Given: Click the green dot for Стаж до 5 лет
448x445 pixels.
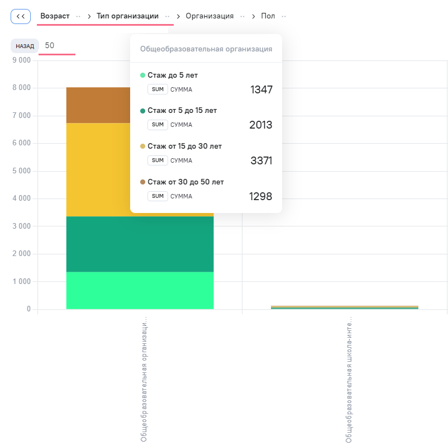Looking at the screenshot, I should pos(142,75).
